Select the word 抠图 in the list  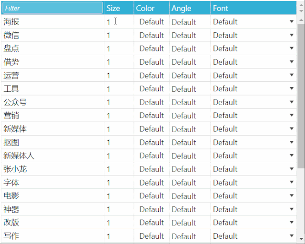click(x=11, y=142)
